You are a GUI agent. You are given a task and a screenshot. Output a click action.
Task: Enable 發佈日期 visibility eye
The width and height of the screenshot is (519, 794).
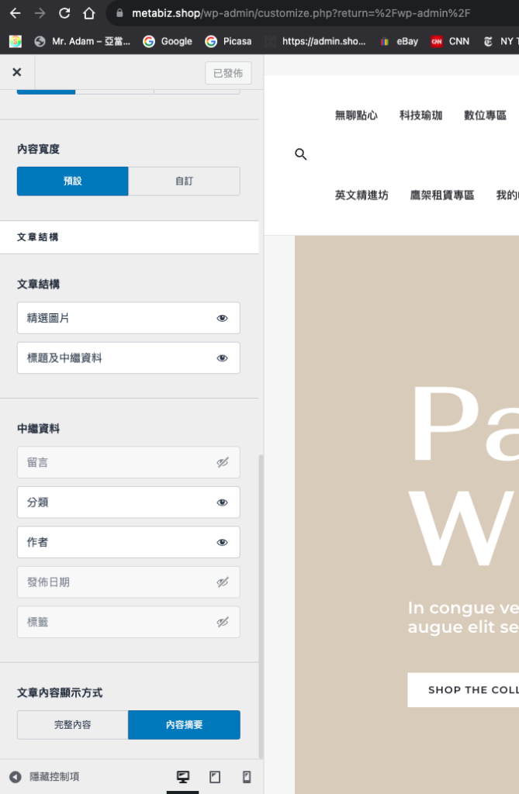click(222, 582)
